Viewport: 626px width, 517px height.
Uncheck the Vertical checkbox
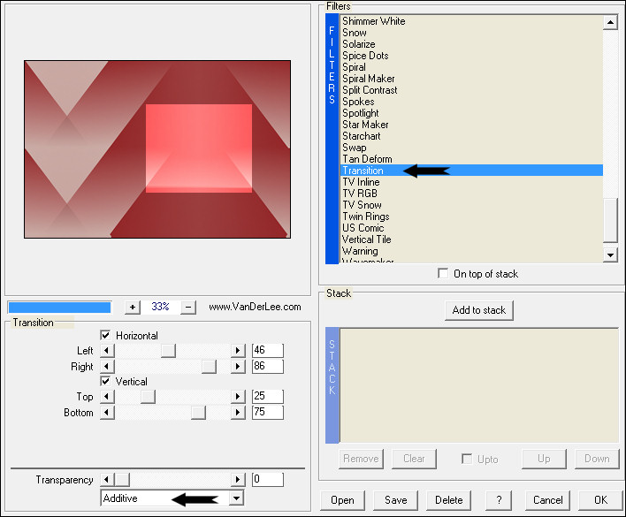pos(105,381)
